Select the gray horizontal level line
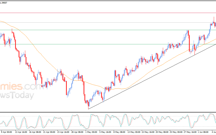 tap(108, 22)
